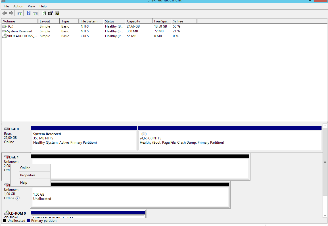Screen dimensions: 328x226
Task: Click the offline info icon on 1,00 GB disk
Action: tap(17, 198)
